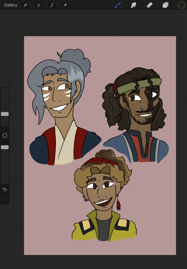Select the Smudge tool

133,5
